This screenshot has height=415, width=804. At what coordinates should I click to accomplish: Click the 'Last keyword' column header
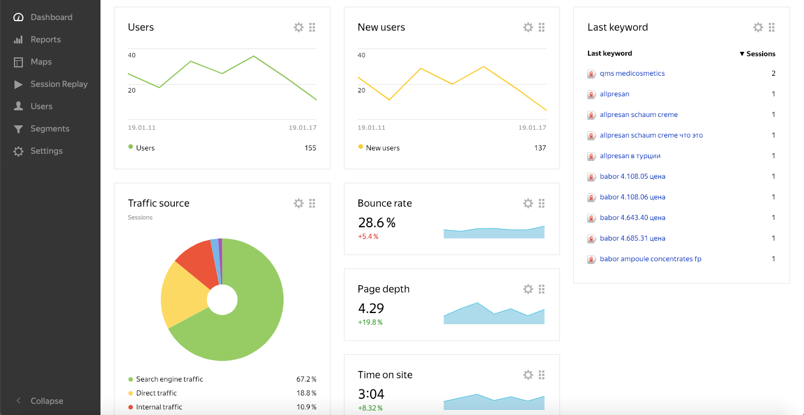click(x=610, y=53)
